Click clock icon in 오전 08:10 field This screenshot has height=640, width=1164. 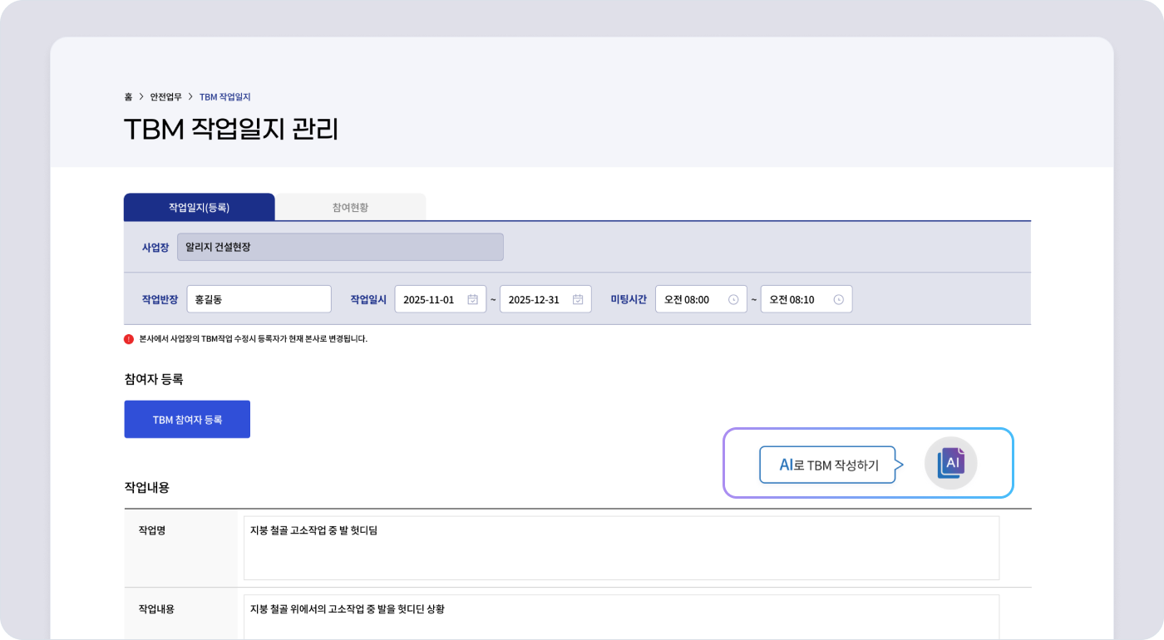838,299
